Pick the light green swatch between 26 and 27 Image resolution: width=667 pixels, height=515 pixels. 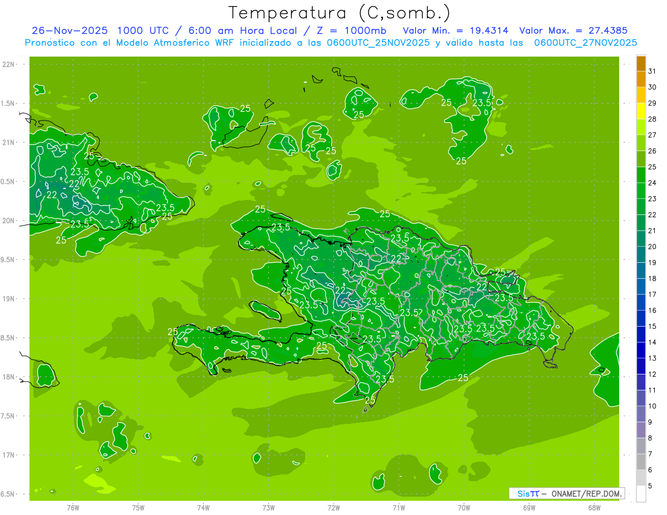[641, 143]
